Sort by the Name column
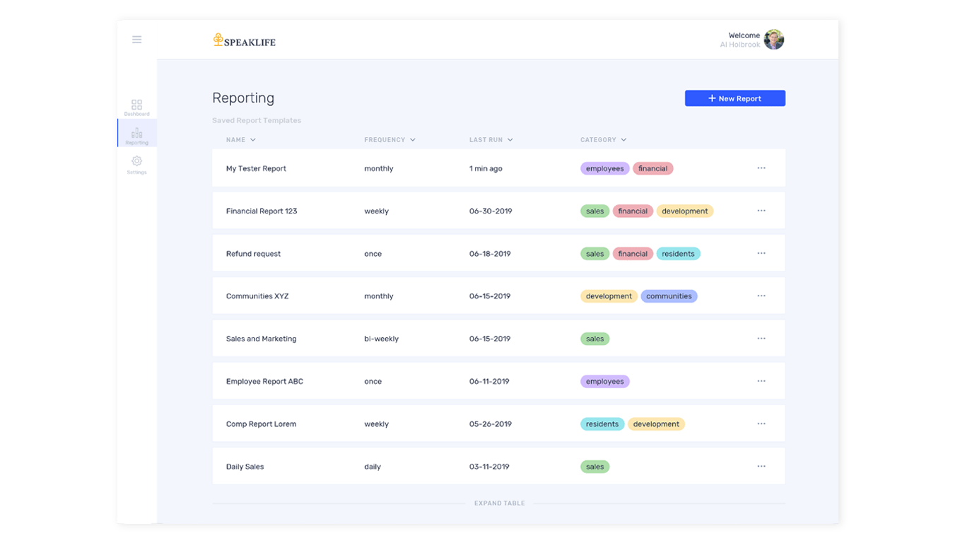This screenshot has height=543, width=960. tap(241, 140)
